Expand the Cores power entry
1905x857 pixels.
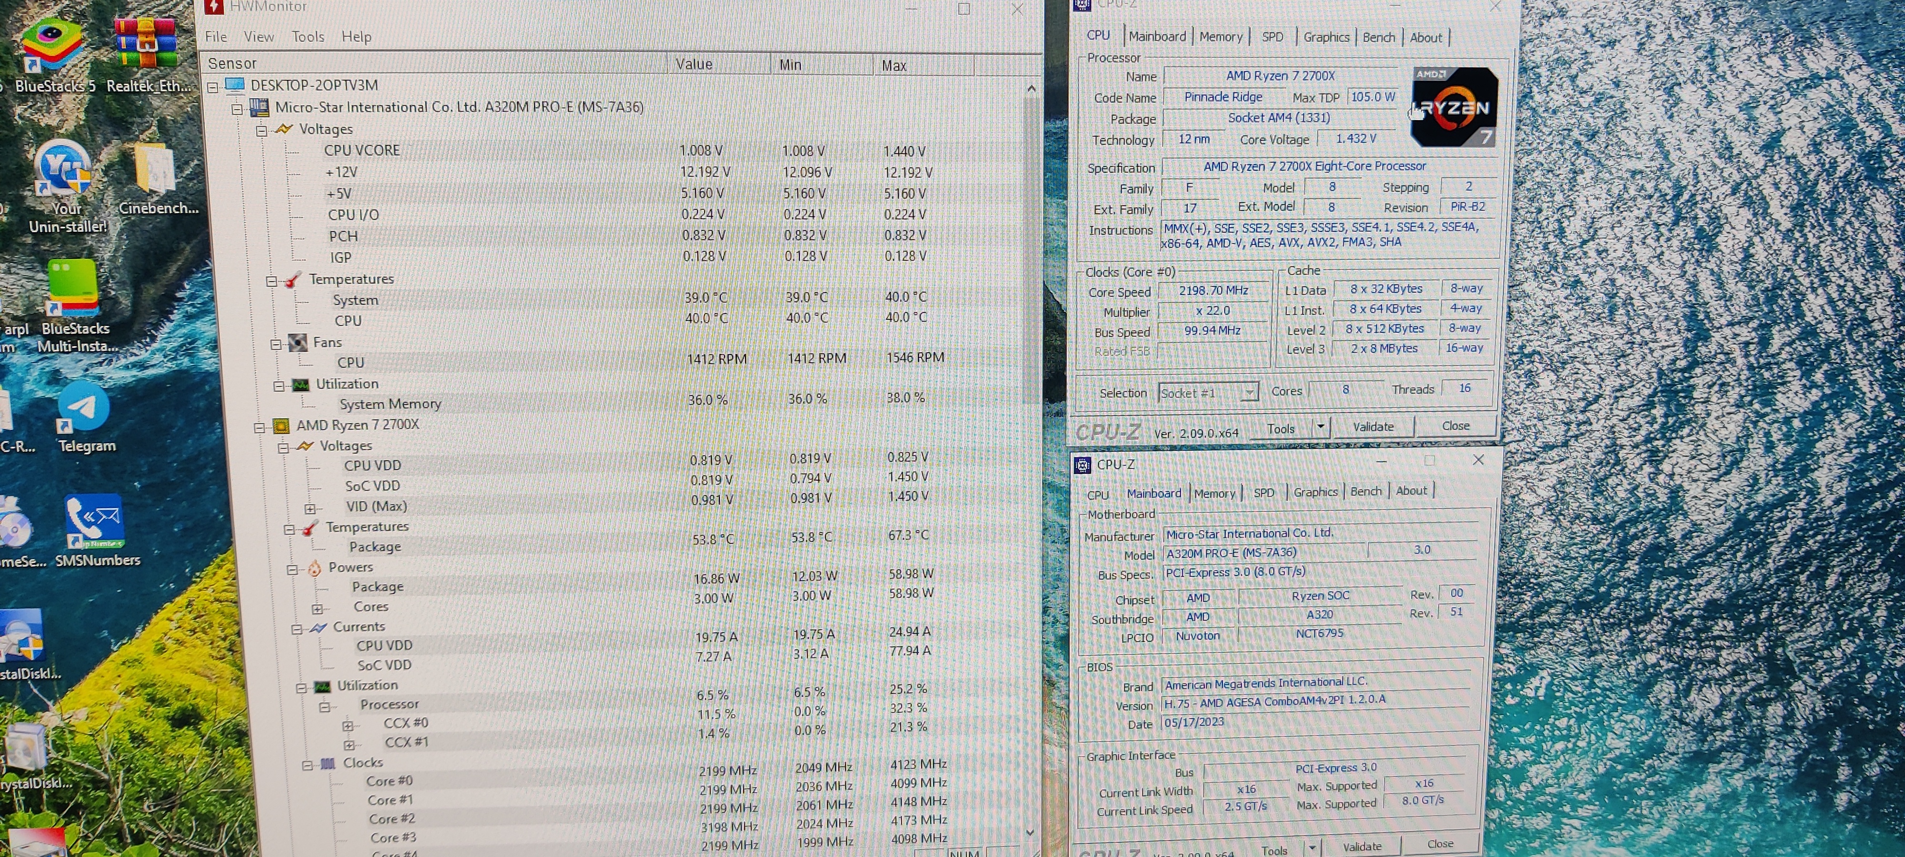(x=317, y=609)
